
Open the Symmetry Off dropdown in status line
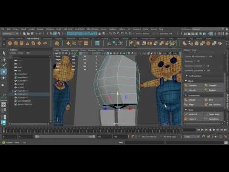point(166,33)
